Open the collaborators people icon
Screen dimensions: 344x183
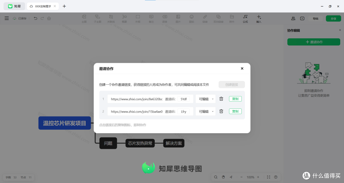tap(293, 19)
